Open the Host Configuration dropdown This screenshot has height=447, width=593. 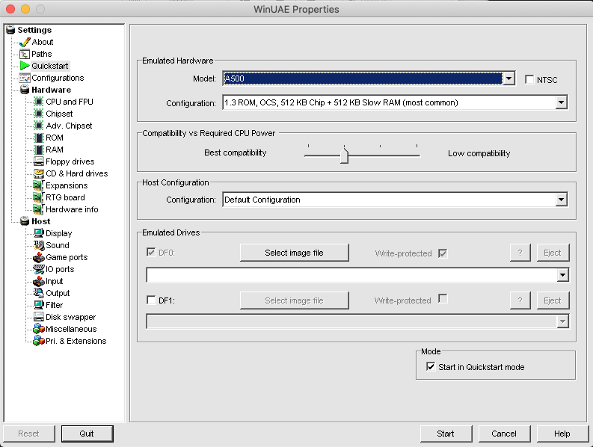pos(562,200)
